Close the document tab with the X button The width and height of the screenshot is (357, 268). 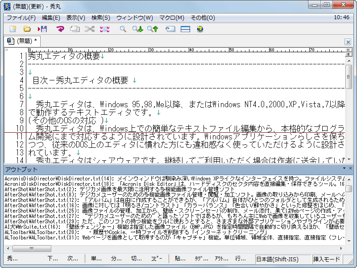coord(348,42)
